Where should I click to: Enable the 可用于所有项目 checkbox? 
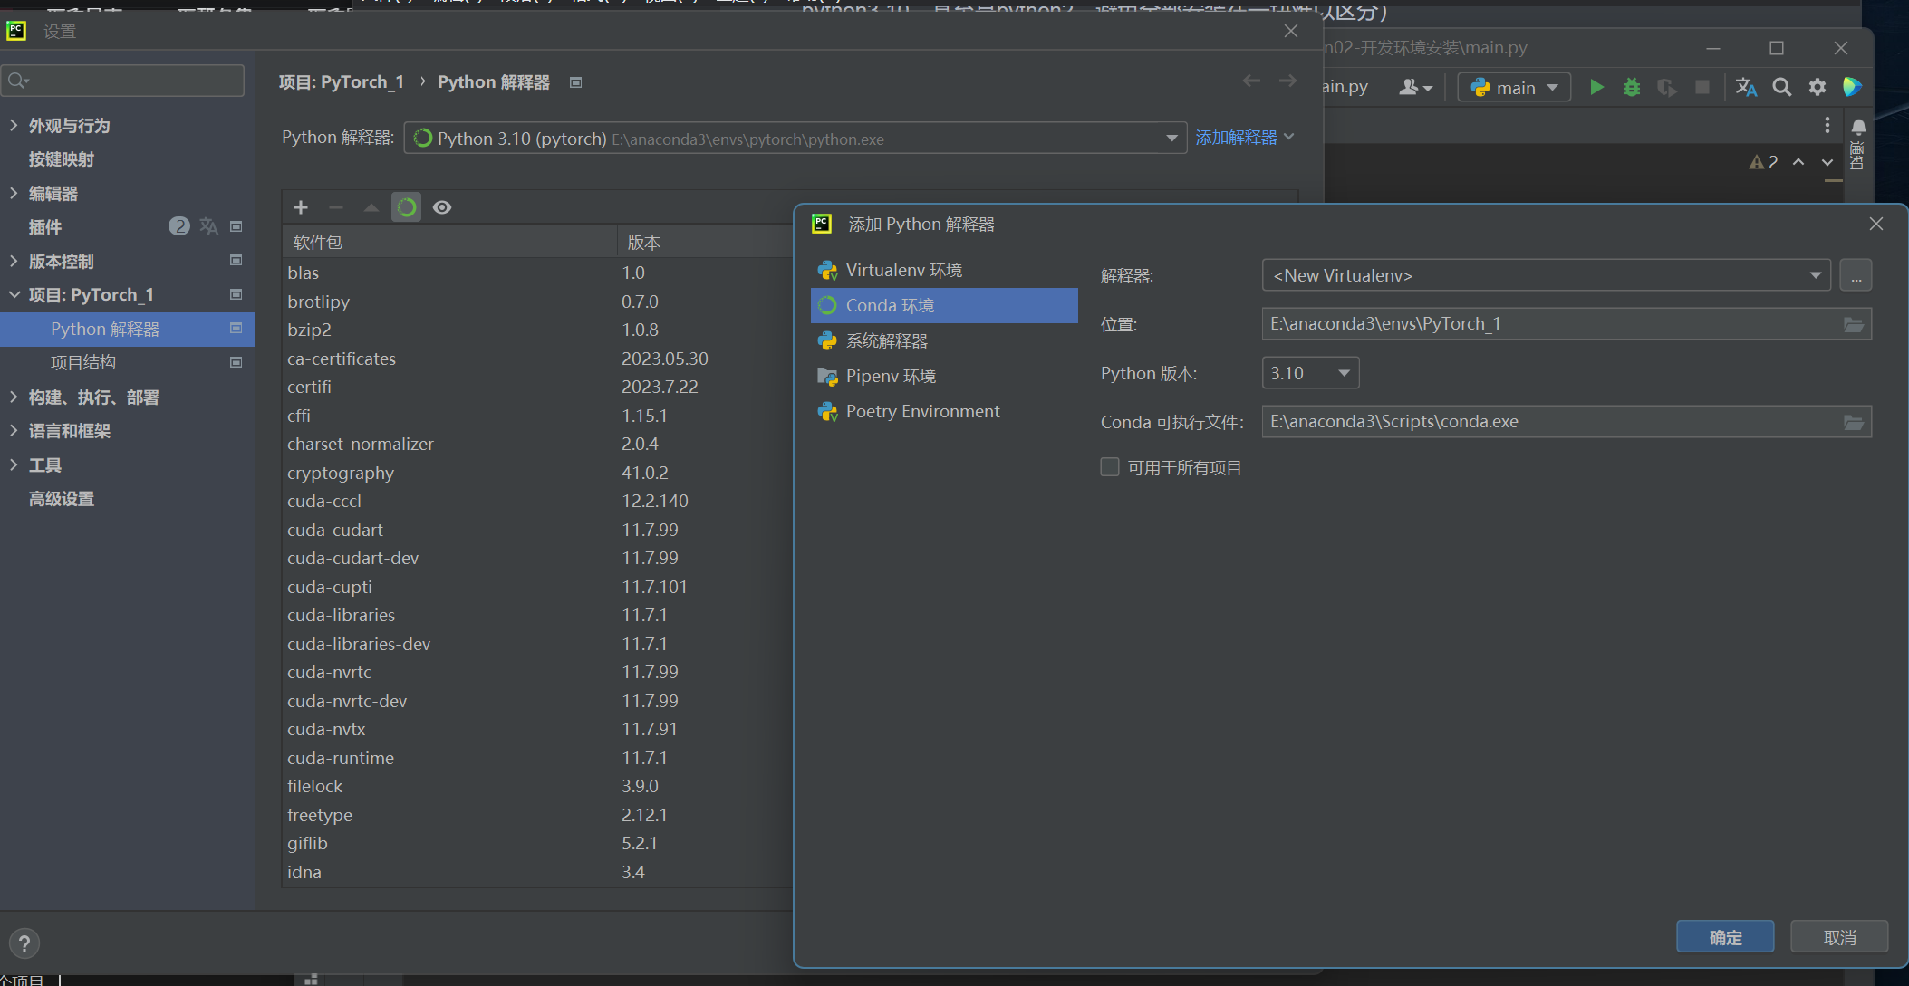pos(1110,467)
